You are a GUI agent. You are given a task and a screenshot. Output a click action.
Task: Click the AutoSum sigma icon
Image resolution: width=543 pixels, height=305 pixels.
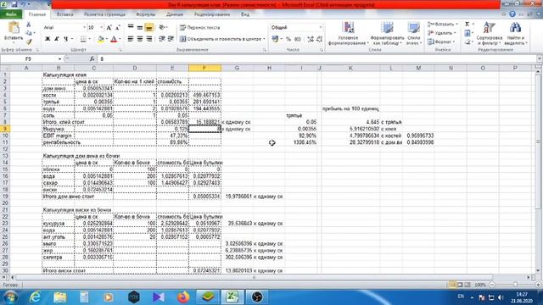pyautogui.click(x=467, y=24)
